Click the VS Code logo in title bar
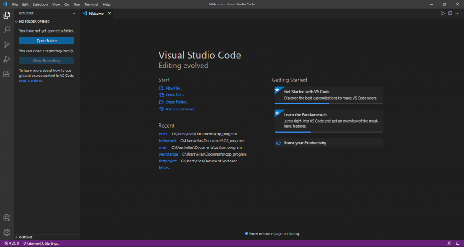The width and height of the screenshot is (464, 247). 5,4
